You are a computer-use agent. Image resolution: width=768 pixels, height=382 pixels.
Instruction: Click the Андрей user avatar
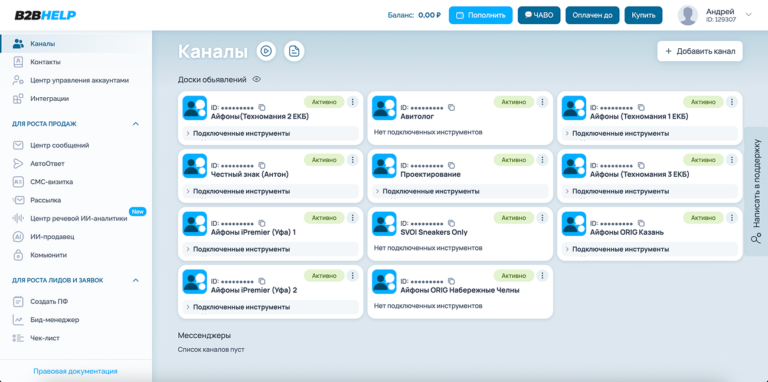(688, 15)
